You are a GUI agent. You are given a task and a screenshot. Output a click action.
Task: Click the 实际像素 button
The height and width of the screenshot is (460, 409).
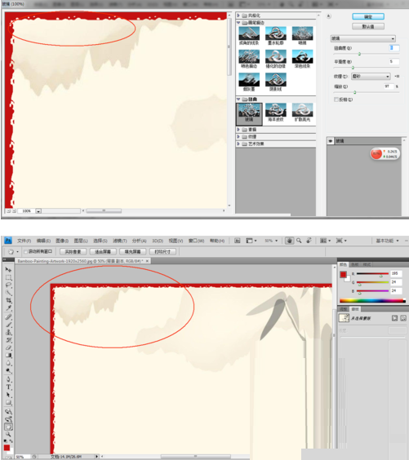click(73, 252)
